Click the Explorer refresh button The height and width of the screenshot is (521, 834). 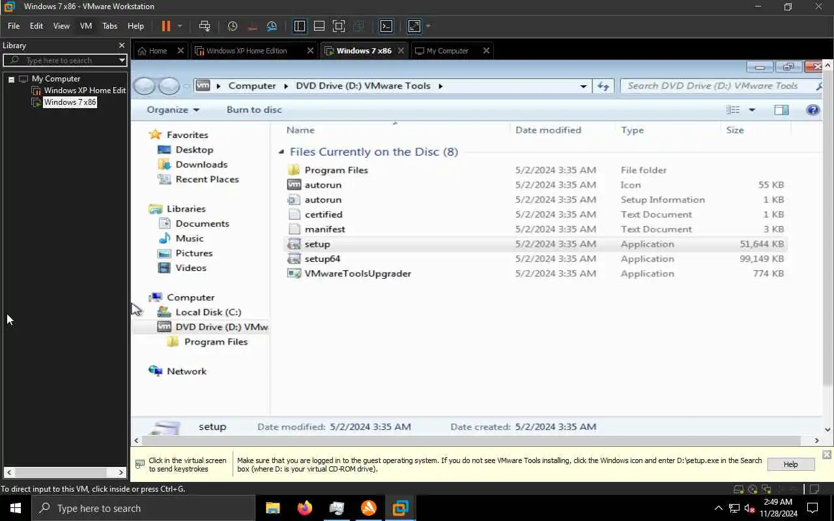[603, 86]
